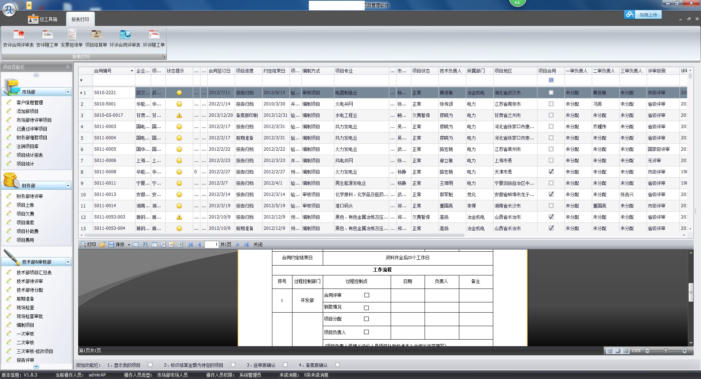Open the 保存 dropdown arrow
This screenshot has width=701, height=379.
[x=129, y=245]
